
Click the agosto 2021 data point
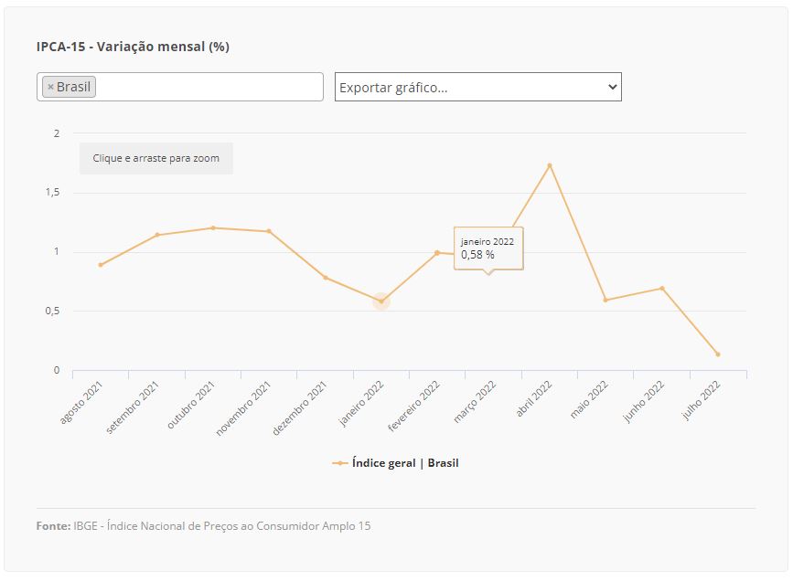[x=101, y=265]
